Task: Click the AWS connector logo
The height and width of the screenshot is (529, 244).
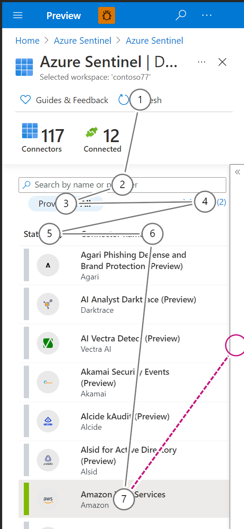Action: (x=48, y=500)
